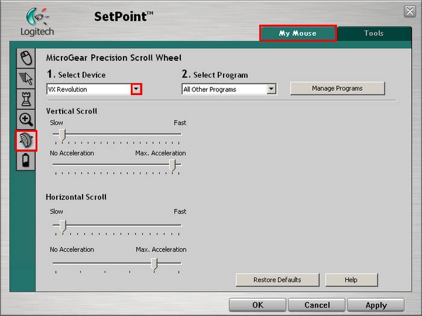Click the Restore Defaults button

coord(277,280)
